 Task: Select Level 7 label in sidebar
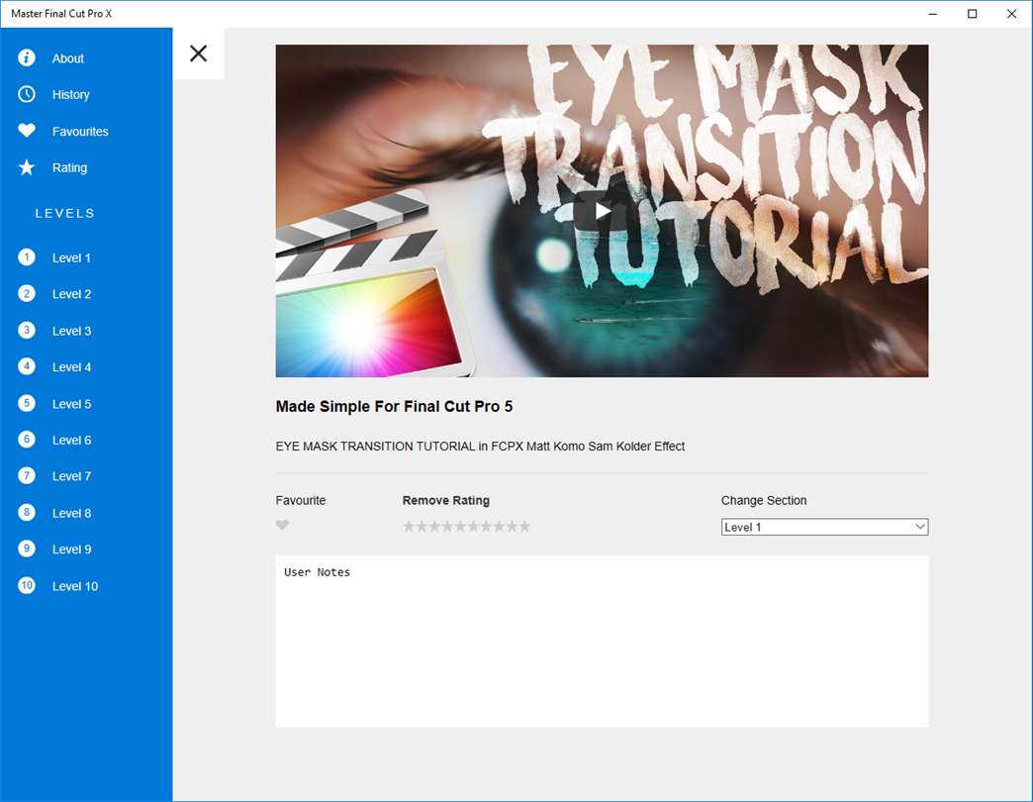tap(72, 476)
